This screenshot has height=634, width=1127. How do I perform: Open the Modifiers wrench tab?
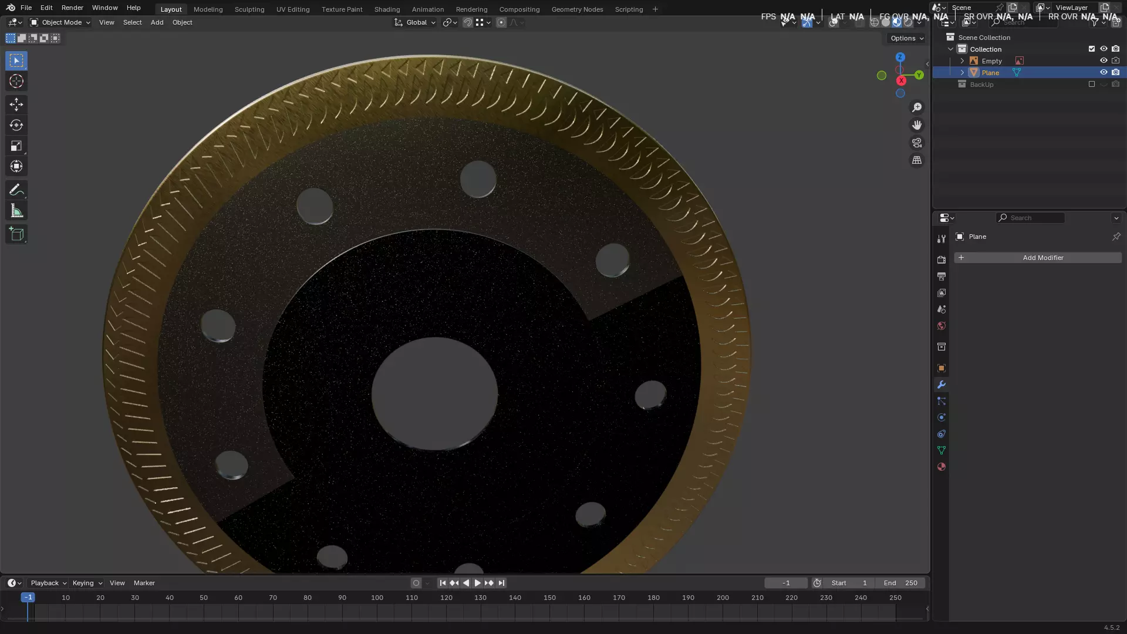point(942,385)
